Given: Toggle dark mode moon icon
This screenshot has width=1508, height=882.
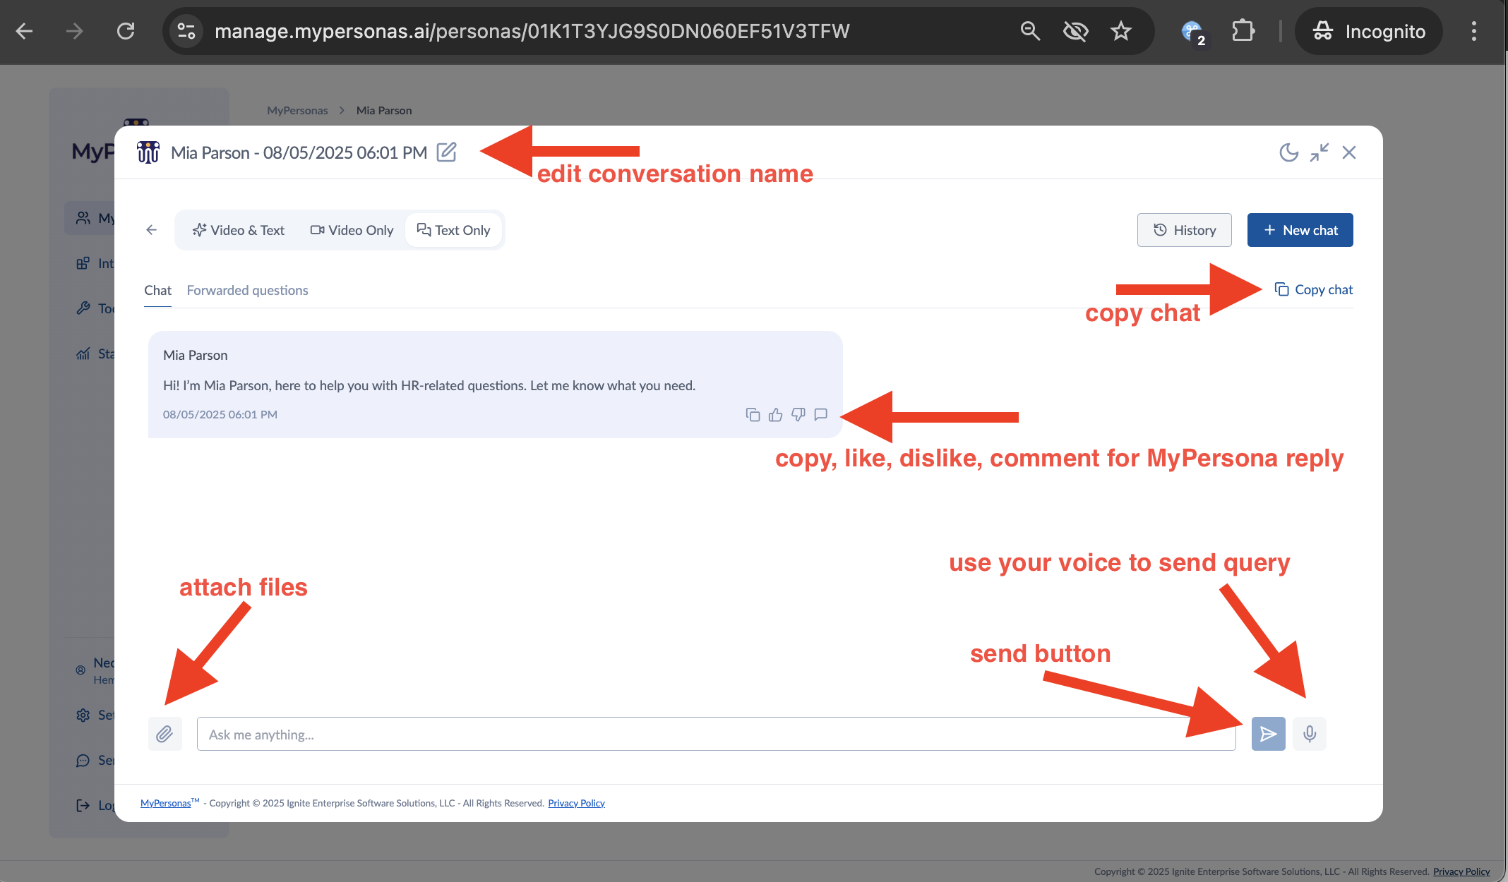Looking at the screenshot, I should coord(1288,152).
